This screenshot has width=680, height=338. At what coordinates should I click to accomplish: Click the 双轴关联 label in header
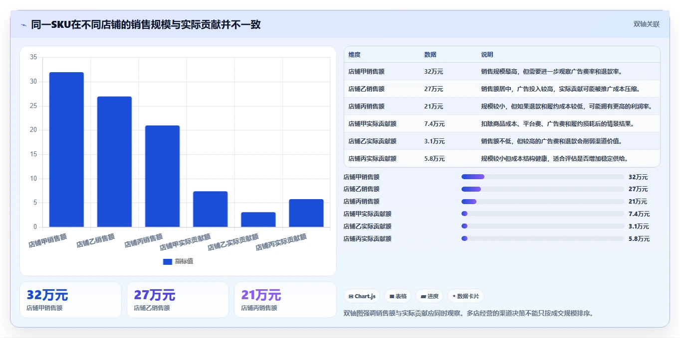coord(646,24)
